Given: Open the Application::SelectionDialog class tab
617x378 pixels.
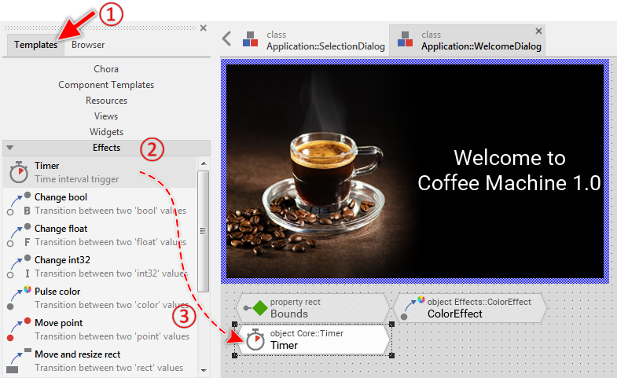Looking at the screenshot, I should (313, 41).
